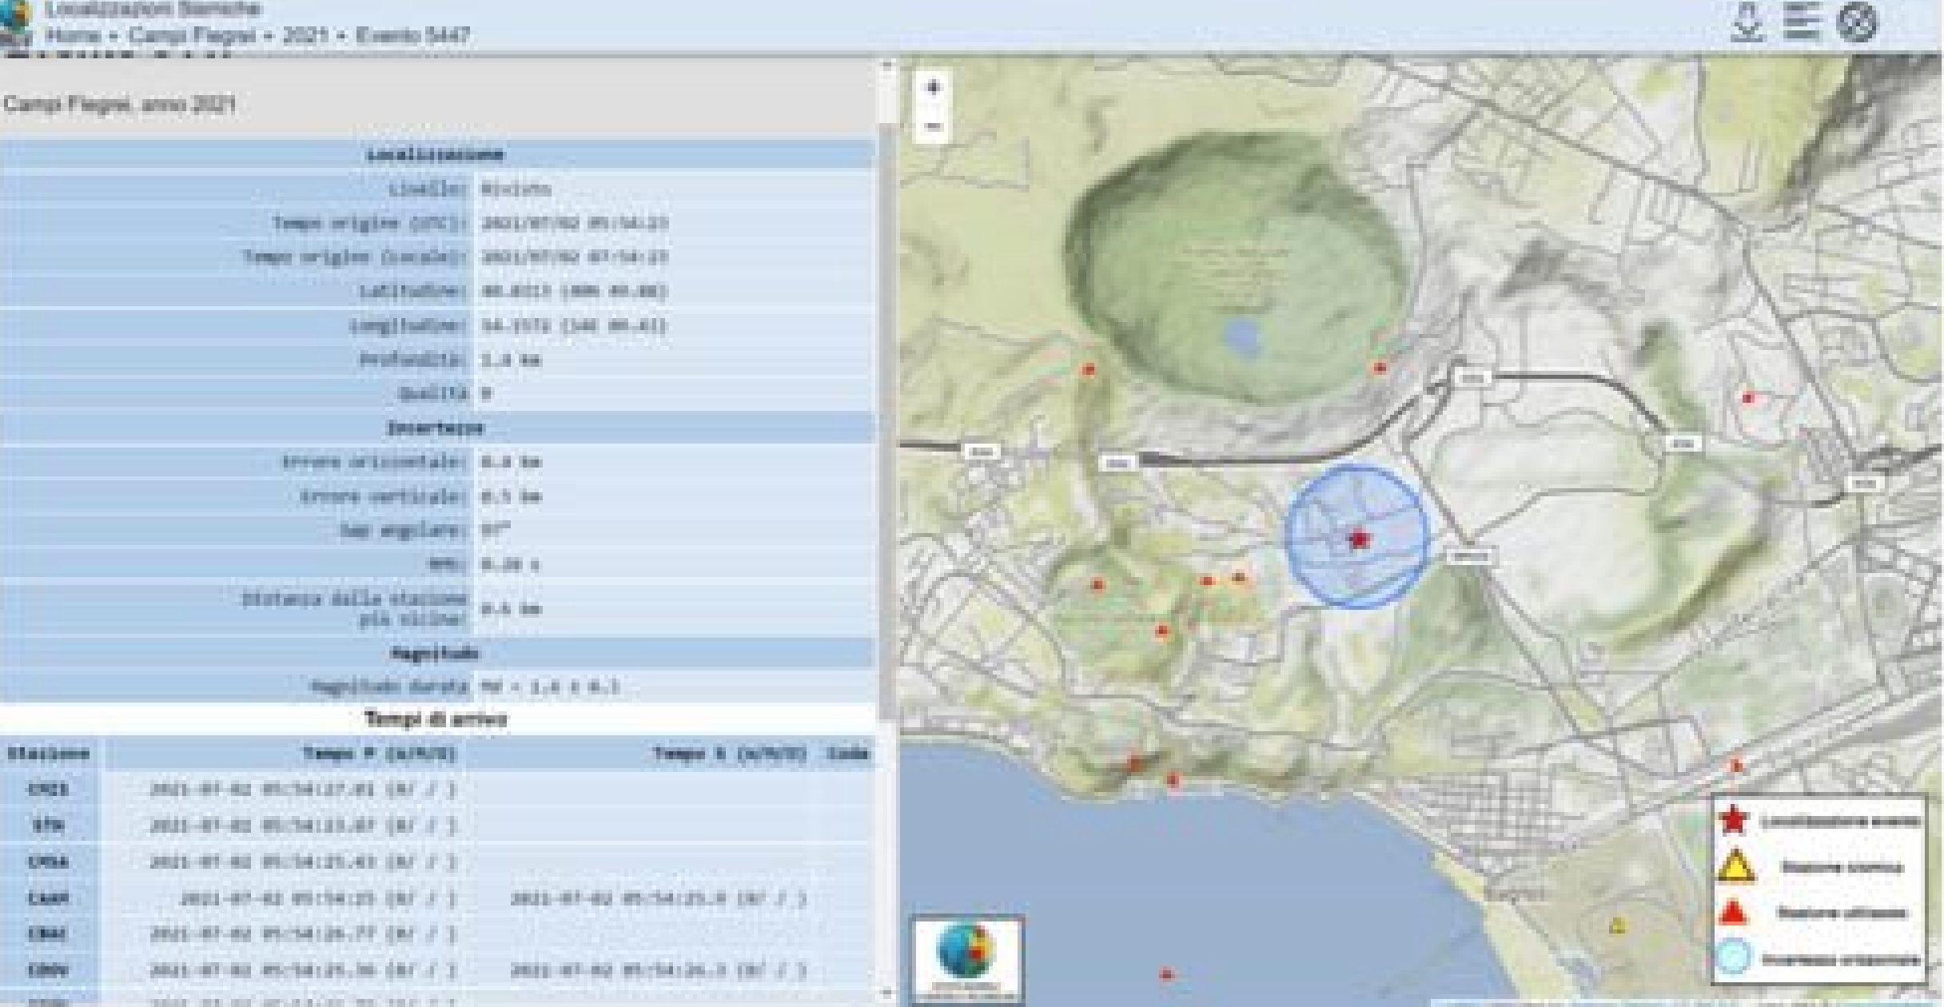Viewport: 1944px width, 1007px height.
Task: Click the Stazione column header
Action: tap(48, 754)
